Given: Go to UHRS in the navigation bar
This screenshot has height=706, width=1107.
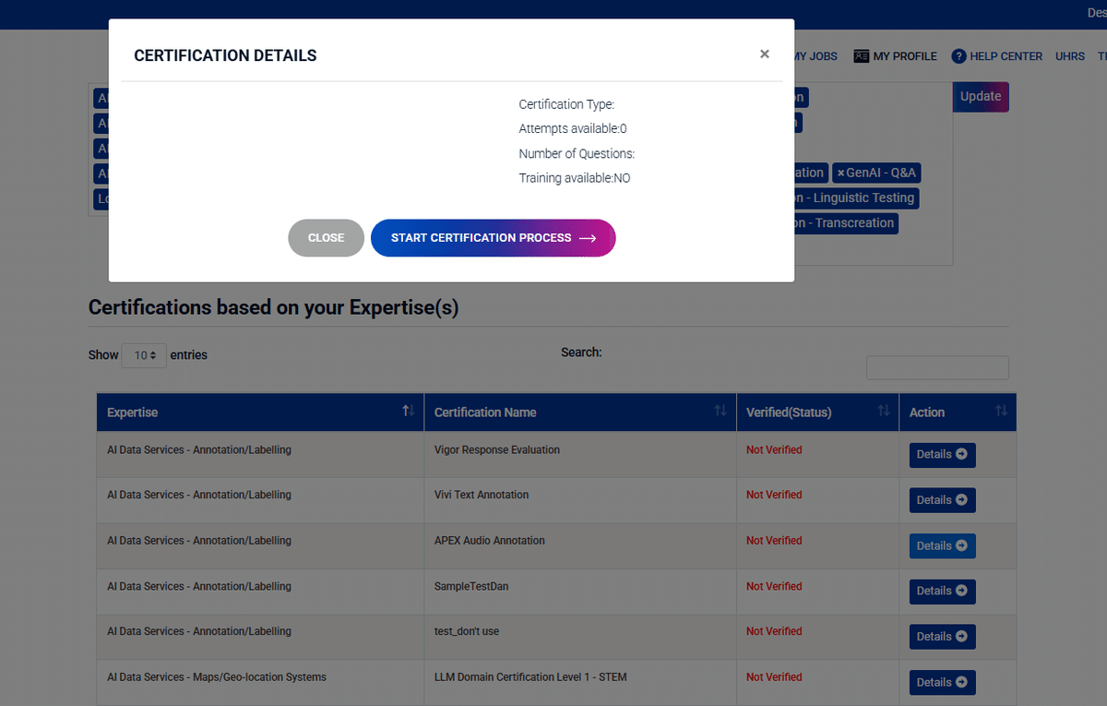Looking at the screenshot, I should tap(1070, 56).
